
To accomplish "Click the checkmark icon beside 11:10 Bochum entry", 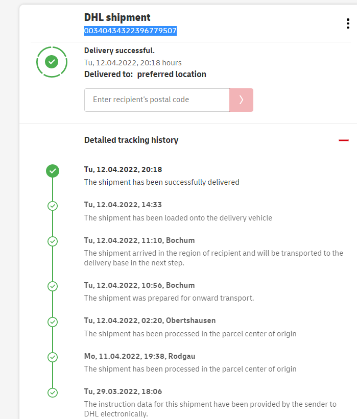I will (x=52, y=241).
